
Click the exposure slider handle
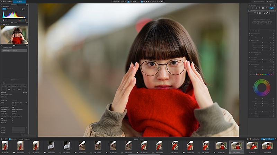point(262,38)
